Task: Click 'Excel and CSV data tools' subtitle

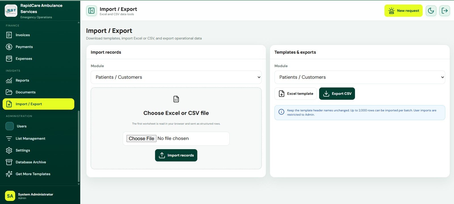Action: 117,14
